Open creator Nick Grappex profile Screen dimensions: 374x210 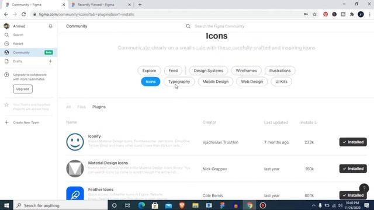(214, 169)
